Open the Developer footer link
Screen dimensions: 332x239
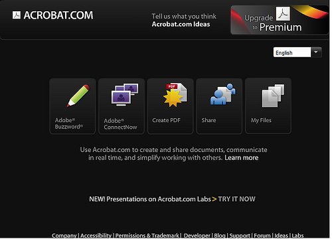point(197,236)
